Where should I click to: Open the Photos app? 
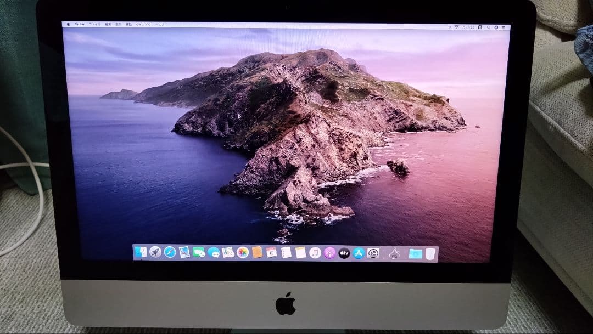242,253
